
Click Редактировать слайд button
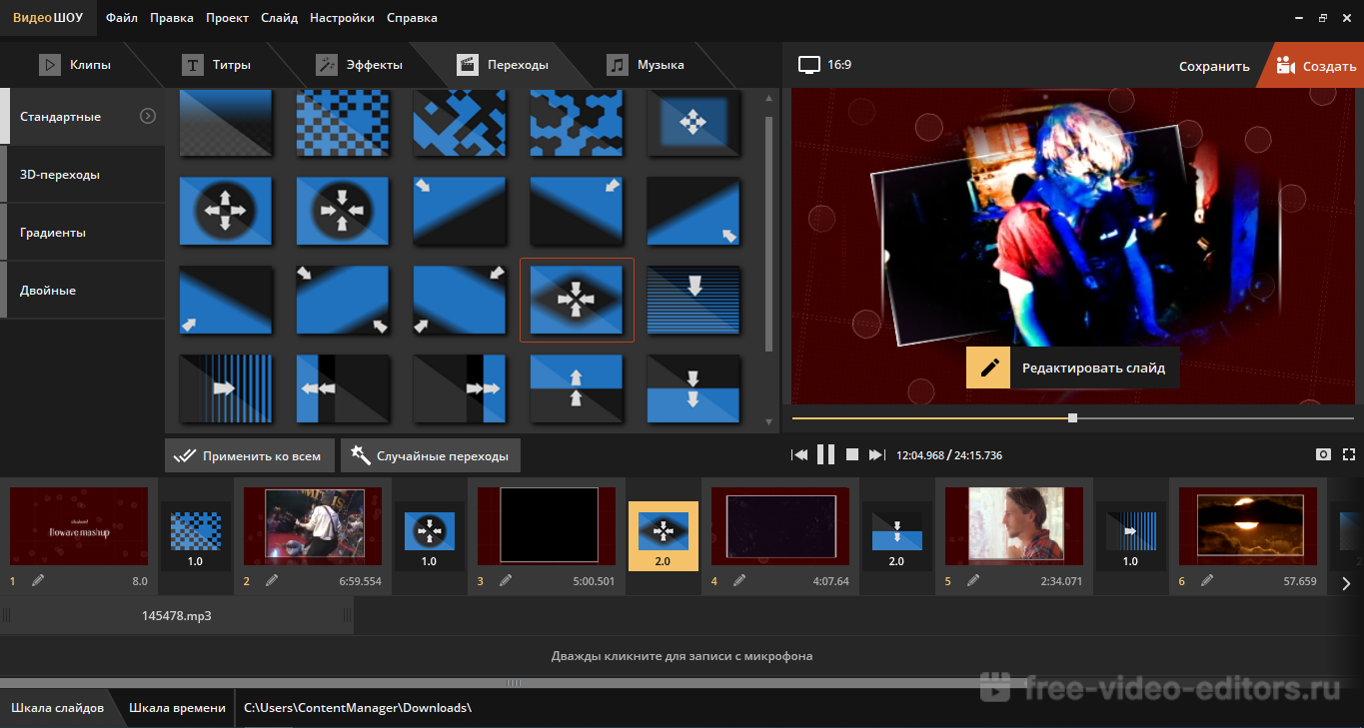[x=1073, y=367]
